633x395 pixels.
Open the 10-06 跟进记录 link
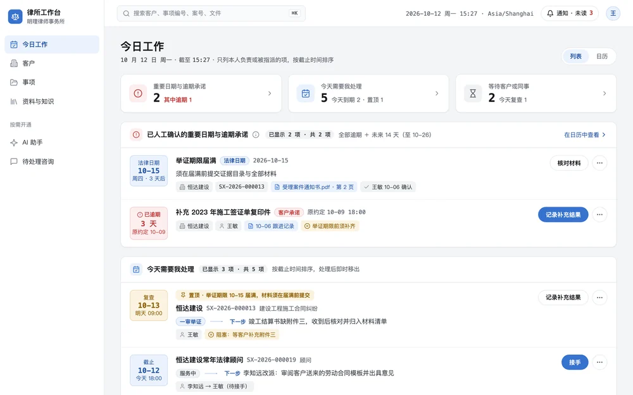coord(271,226)
